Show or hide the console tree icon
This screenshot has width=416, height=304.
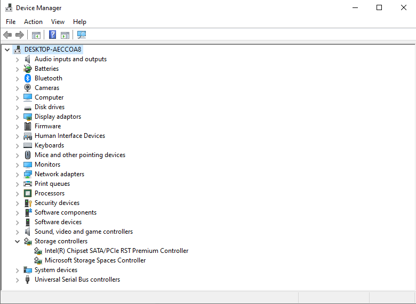tap(36, 35)
